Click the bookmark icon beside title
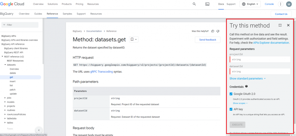Viewport: 296px width, 136px height. click(132, 39)
